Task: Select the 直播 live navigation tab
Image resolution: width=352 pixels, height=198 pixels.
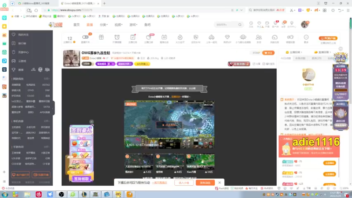Action: (90, 25)
